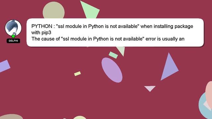Image resolution: width=212 pixels, height=119 pixels.
Task: Click the small yellow rectangle
Action: 78,74
